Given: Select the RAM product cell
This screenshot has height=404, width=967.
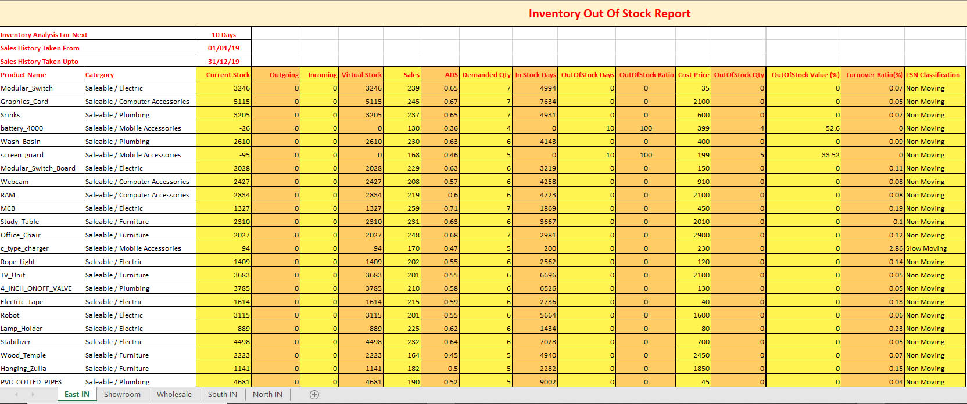Looking at the screenshot, I should pyautogui.click(x=42, y=194).
